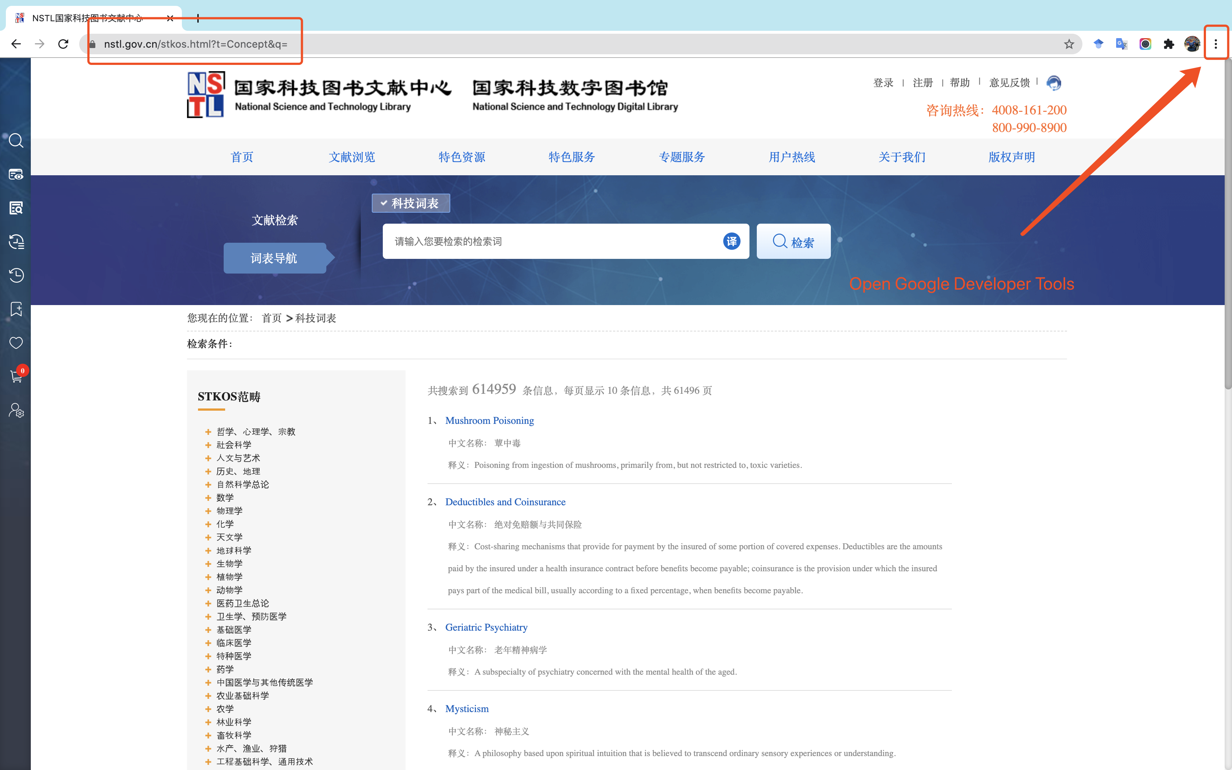Expand the 临床医学 category
The height and width of the screenshot is (770, 1232).
[x=208, y=643]
